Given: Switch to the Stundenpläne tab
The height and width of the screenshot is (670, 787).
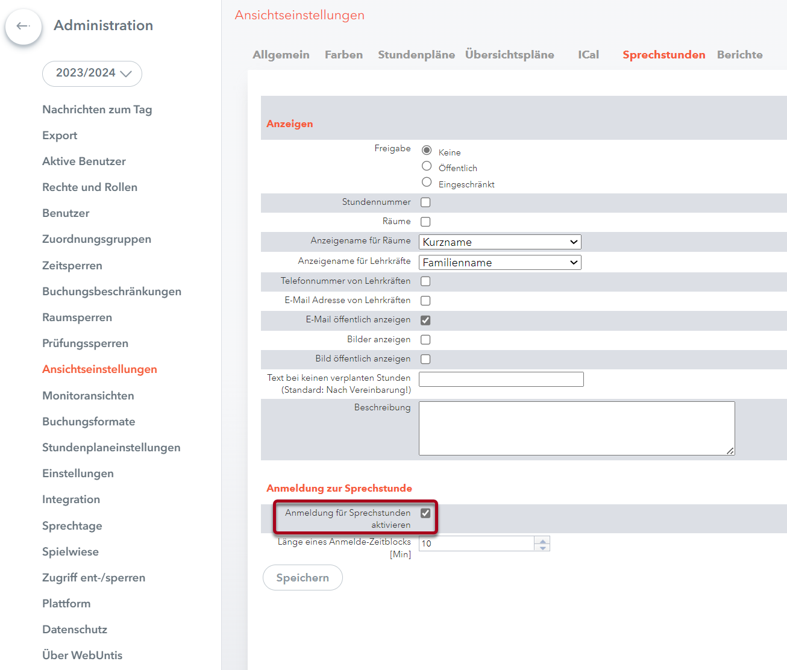Looking at the screenshot, I should pyautogui.click(x=416, y=55).
